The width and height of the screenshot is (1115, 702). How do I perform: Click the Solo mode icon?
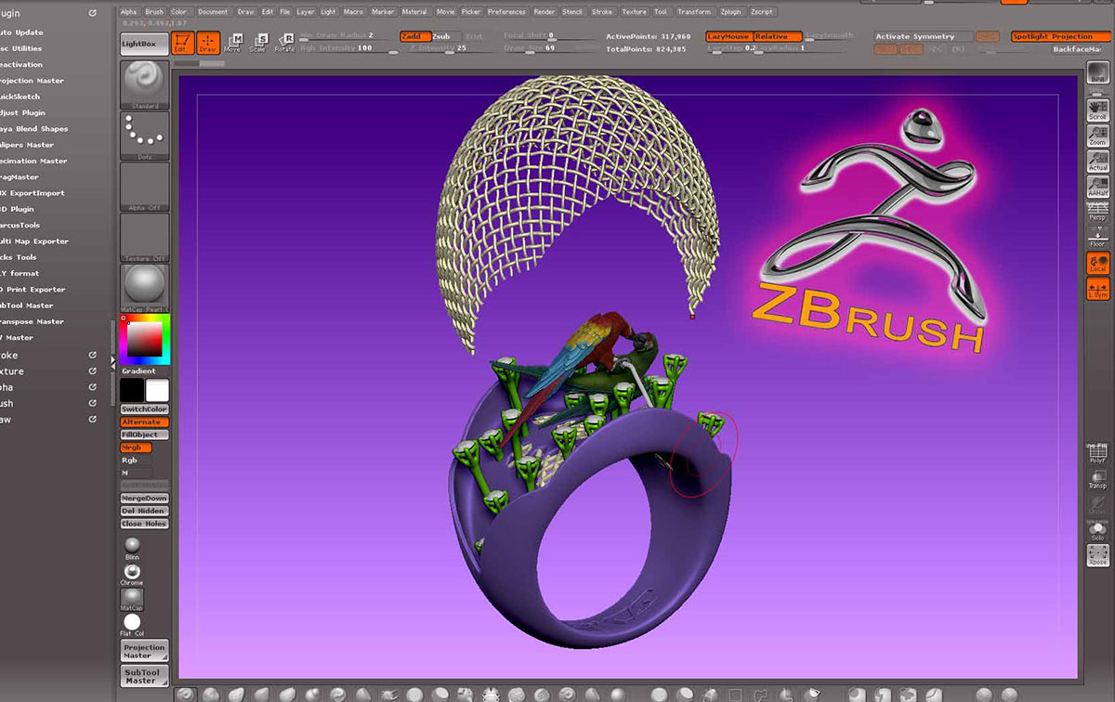click(1097, 531)
